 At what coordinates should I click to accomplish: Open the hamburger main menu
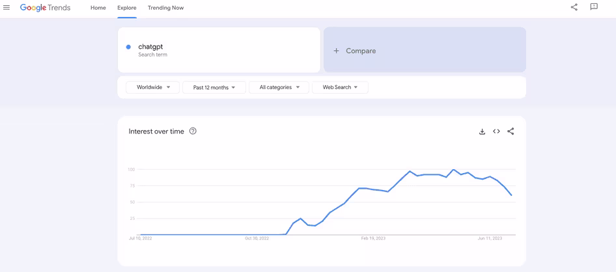[7, 7]
